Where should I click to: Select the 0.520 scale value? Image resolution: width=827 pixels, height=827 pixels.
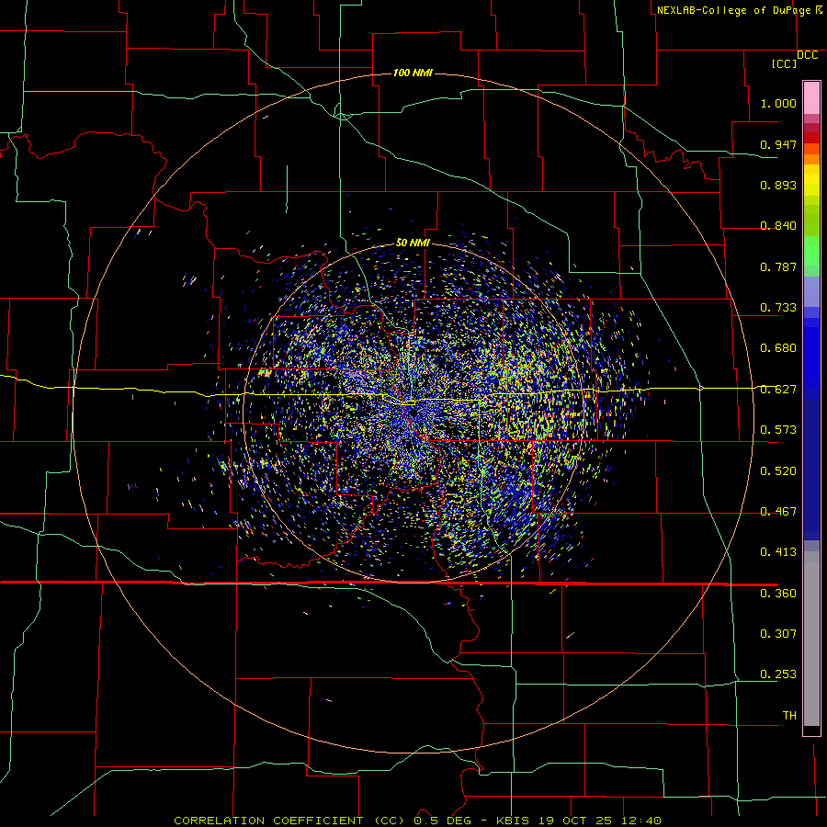point(778,471)
